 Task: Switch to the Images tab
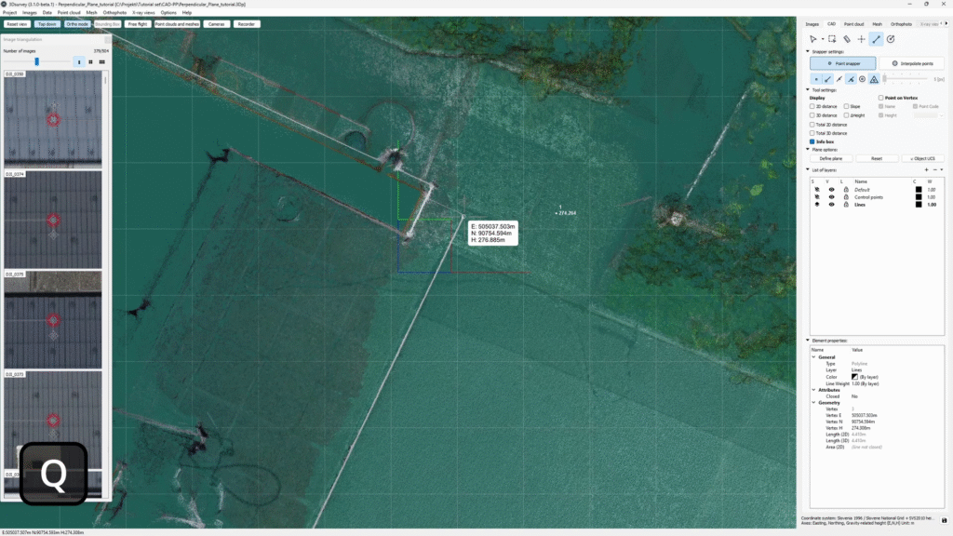(812, 24)
